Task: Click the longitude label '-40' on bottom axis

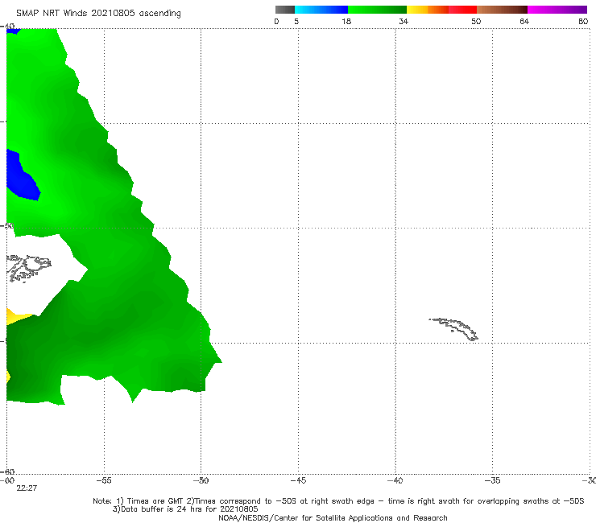Action: pyautogui.click(x=395, y=480)
